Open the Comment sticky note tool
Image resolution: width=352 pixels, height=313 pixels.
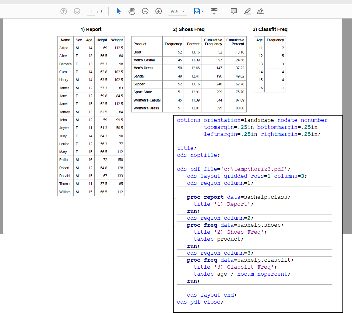(234, 11)
